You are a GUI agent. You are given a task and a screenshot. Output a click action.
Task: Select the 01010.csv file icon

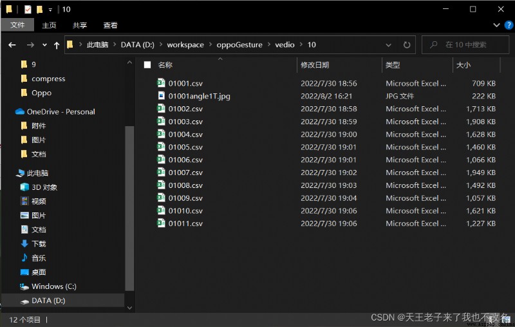coord(161,210)
